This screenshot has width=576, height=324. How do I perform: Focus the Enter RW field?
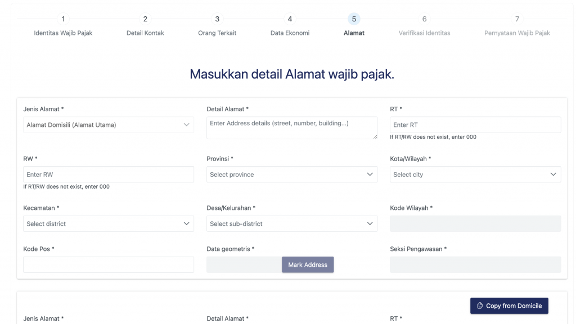(109, 175)
